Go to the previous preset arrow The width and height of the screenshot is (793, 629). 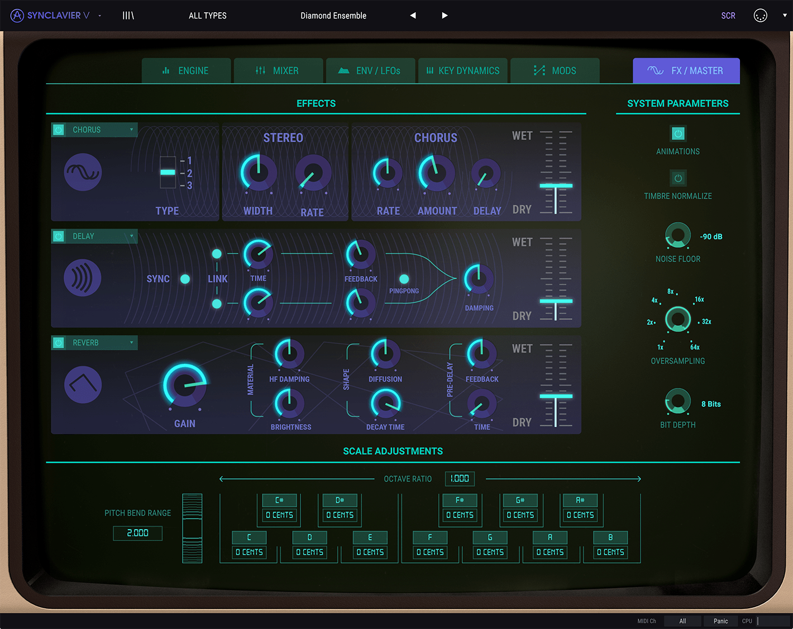pos(413,16)
